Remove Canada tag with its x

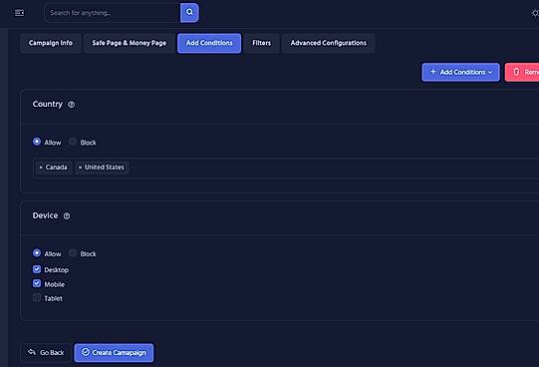[x=41, y=168]
